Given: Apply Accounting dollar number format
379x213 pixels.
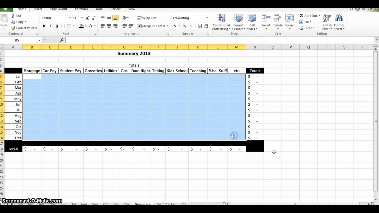Looking at the screenshot, I should (175, 26).
